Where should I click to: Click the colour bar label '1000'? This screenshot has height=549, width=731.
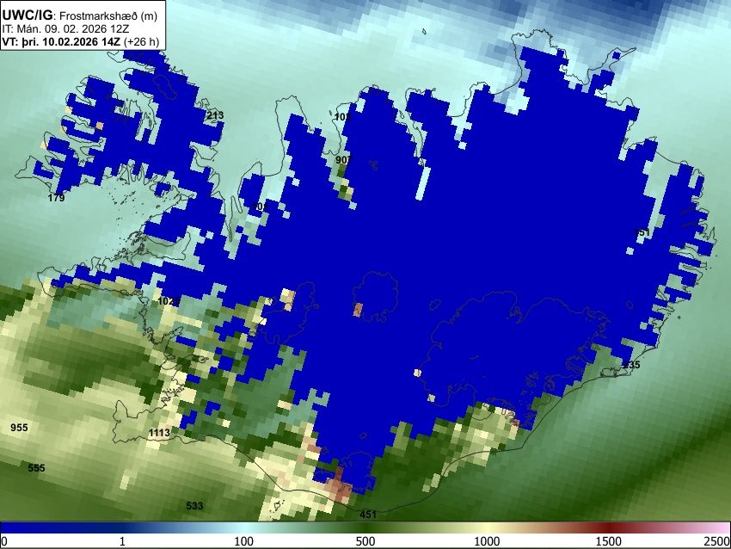[x=487, y=541]
